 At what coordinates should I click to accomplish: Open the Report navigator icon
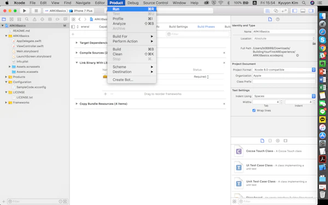[65, 19]
